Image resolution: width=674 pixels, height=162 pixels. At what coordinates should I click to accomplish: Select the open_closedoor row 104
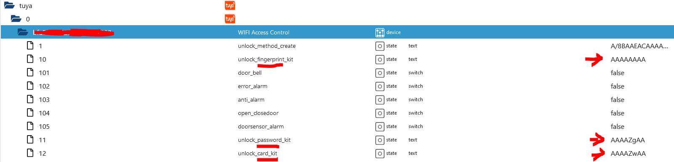click(337, 113)
